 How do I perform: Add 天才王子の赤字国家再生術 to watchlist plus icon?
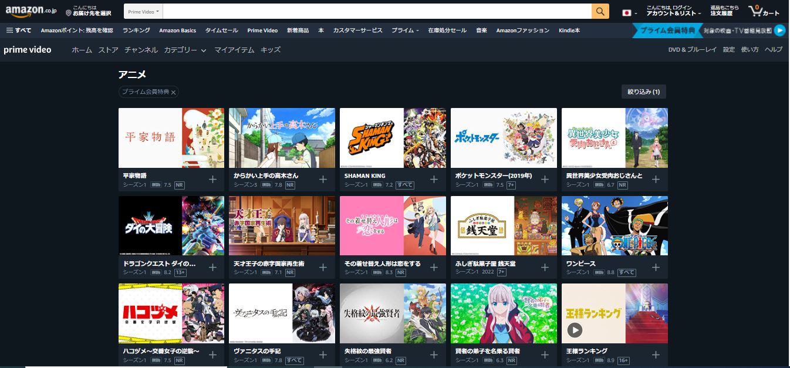pyautogui.click(x=323, y=268)
